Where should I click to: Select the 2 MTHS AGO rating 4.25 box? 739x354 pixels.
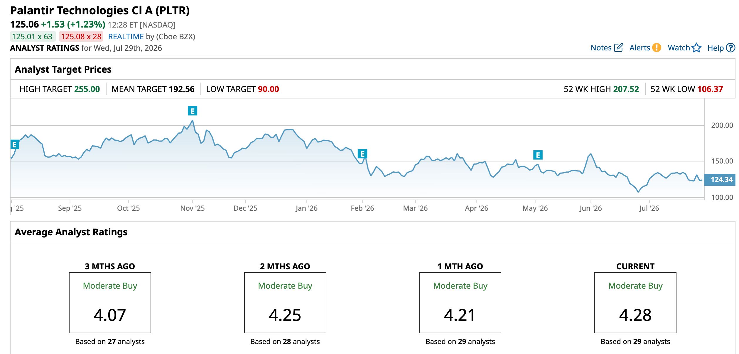(x=285, y=303)
